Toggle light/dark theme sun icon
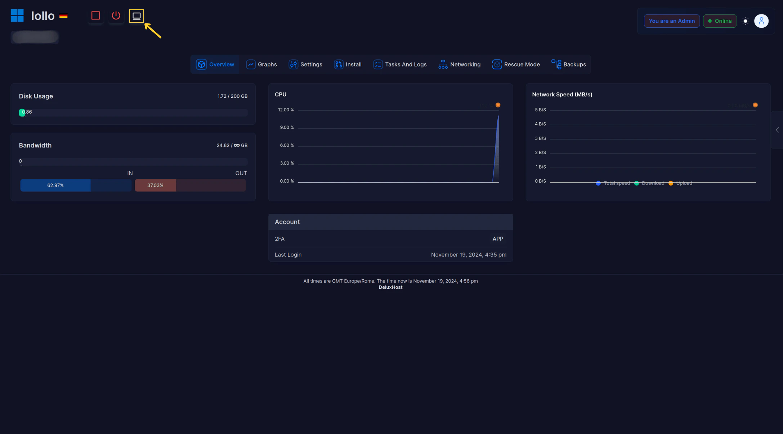This screenshot has height=434, width=783. pyautogui.click(x=745, y=21)
